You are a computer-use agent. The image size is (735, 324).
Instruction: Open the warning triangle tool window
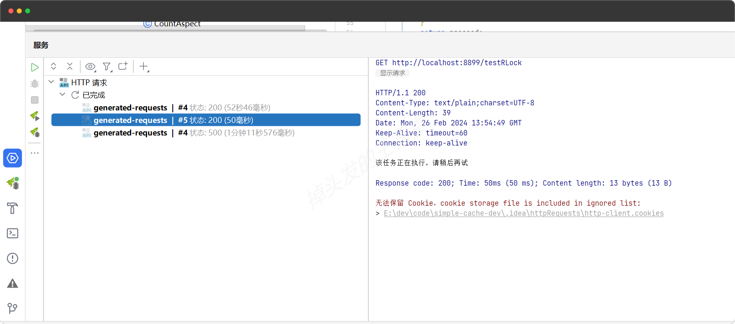pos(13,283)
